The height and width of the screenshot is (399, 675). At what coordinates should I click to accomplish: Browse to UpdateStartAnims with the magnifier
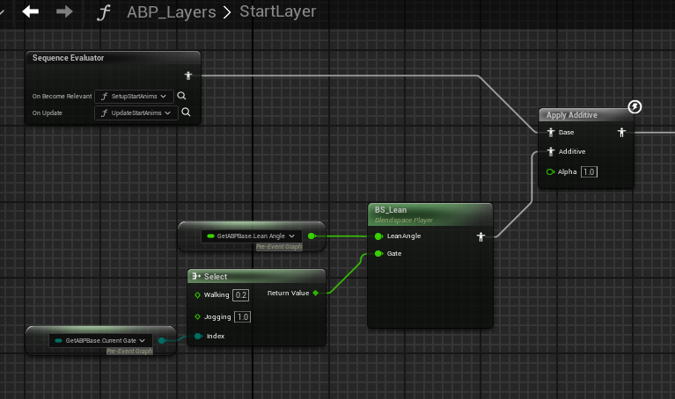tap(186, 112)
